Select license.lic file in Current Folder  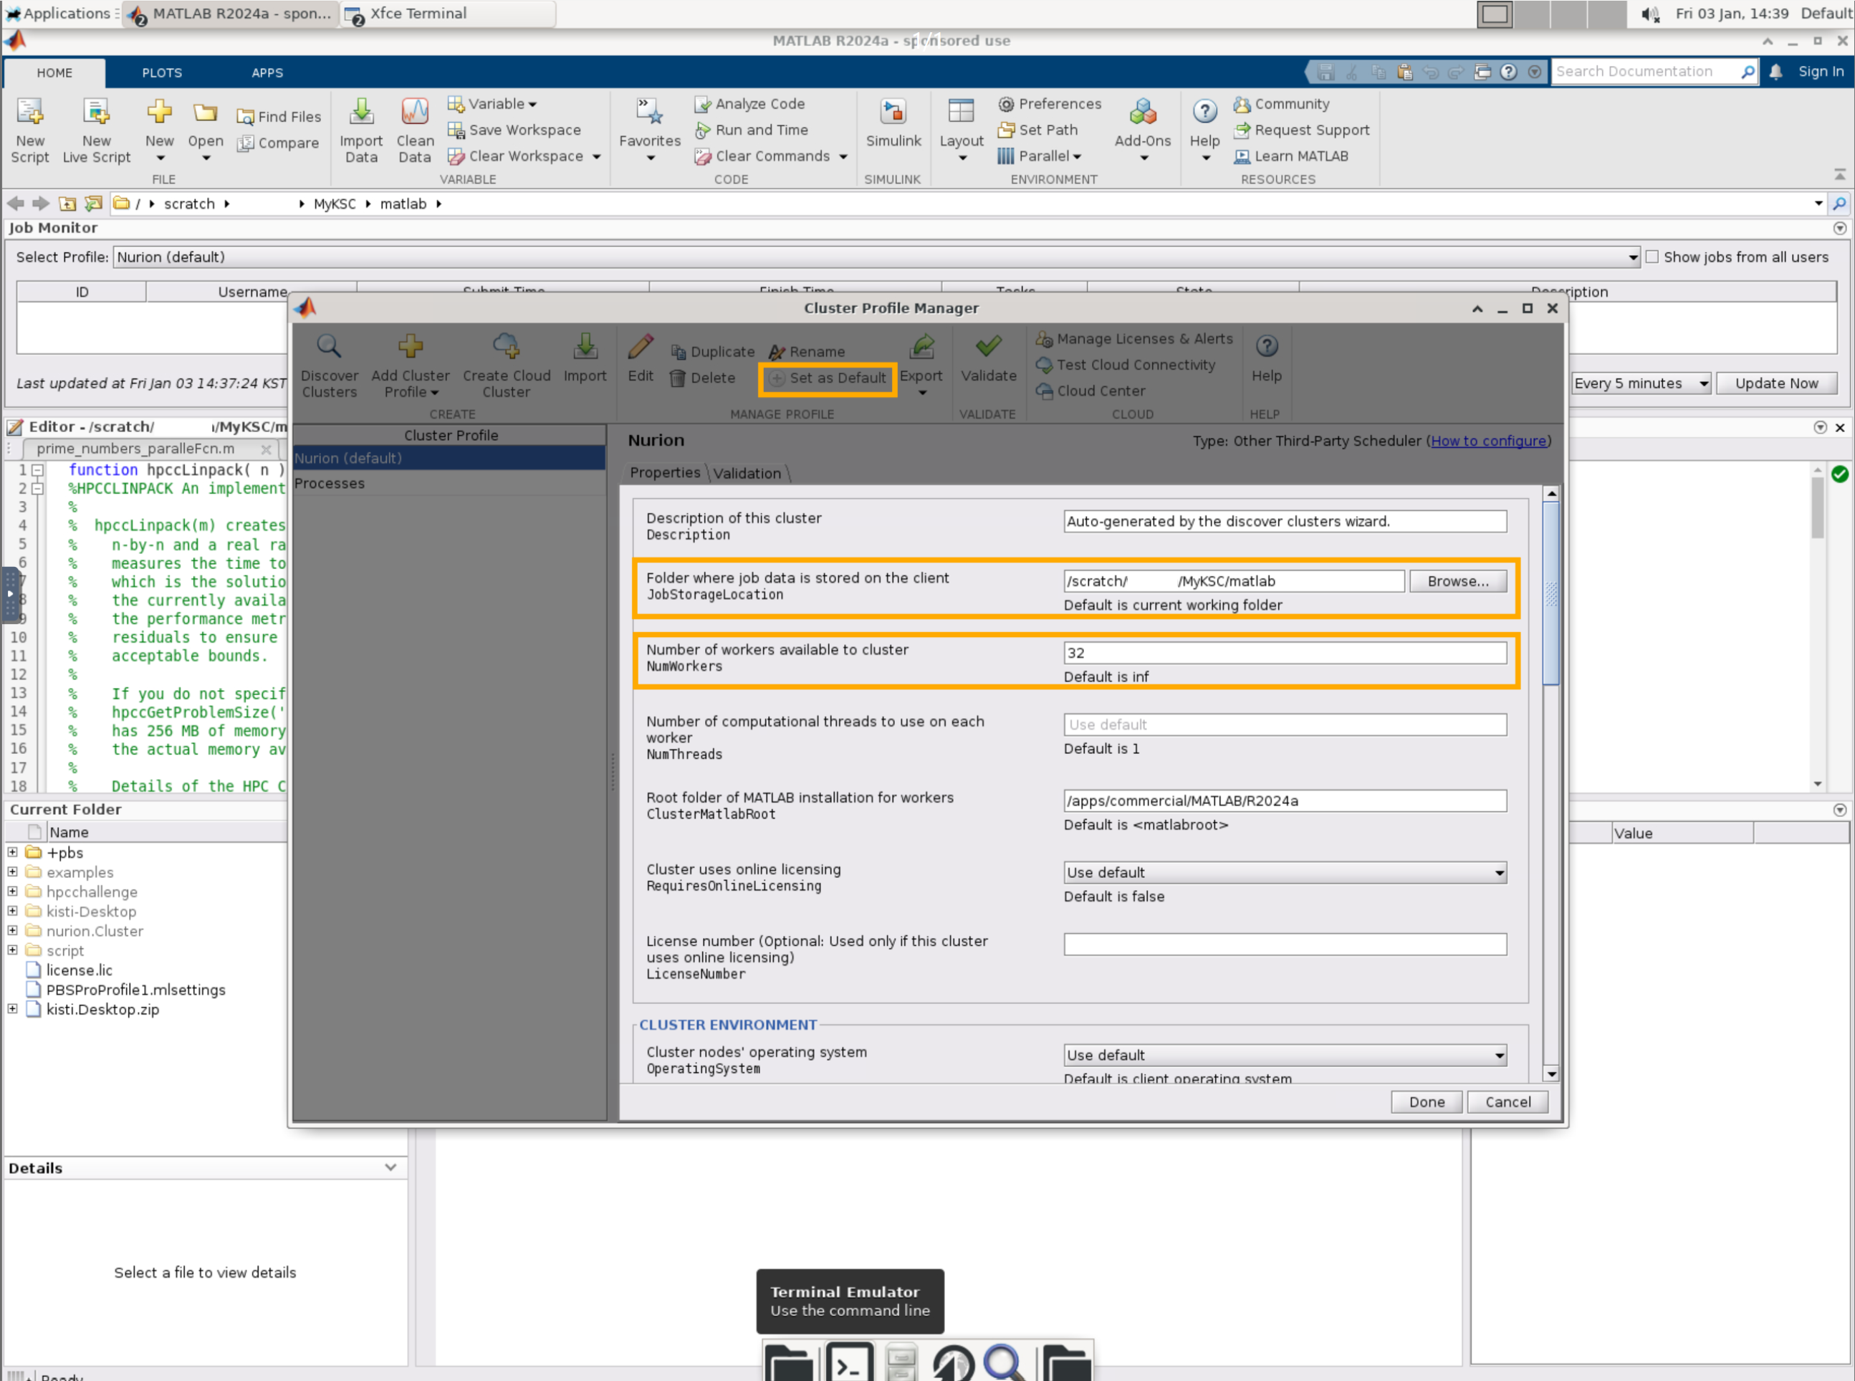79,970
